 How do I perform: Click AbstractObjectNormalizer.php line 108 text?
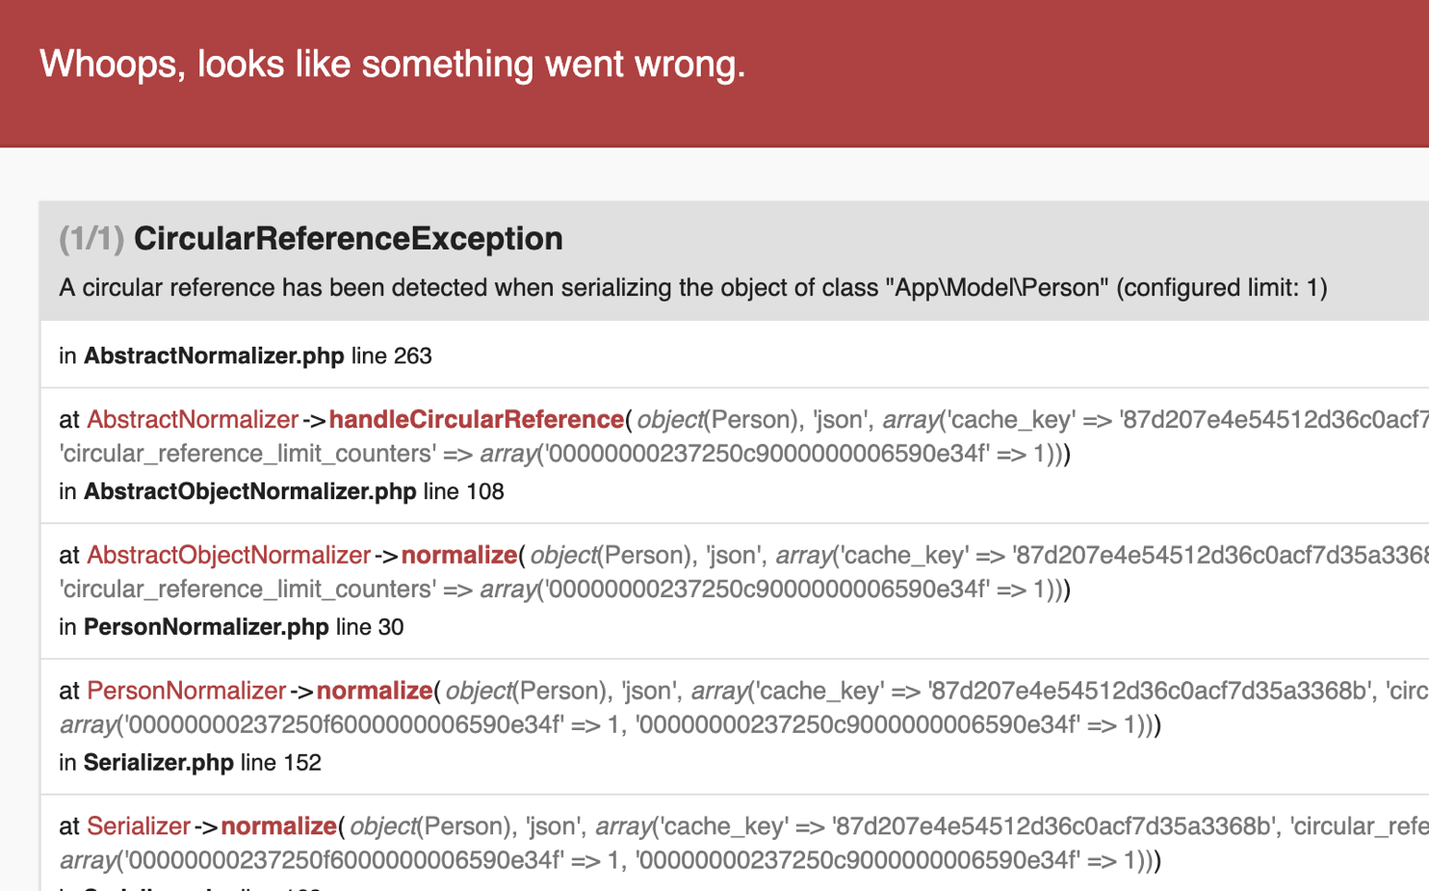(x=281, y=491)
